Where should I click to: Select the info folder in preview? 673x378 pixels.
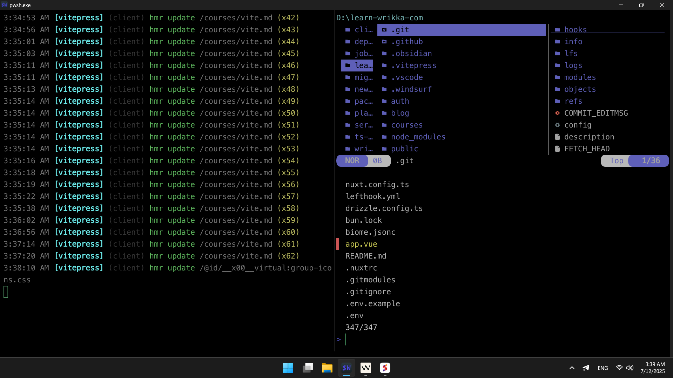[x=608, y=42]
